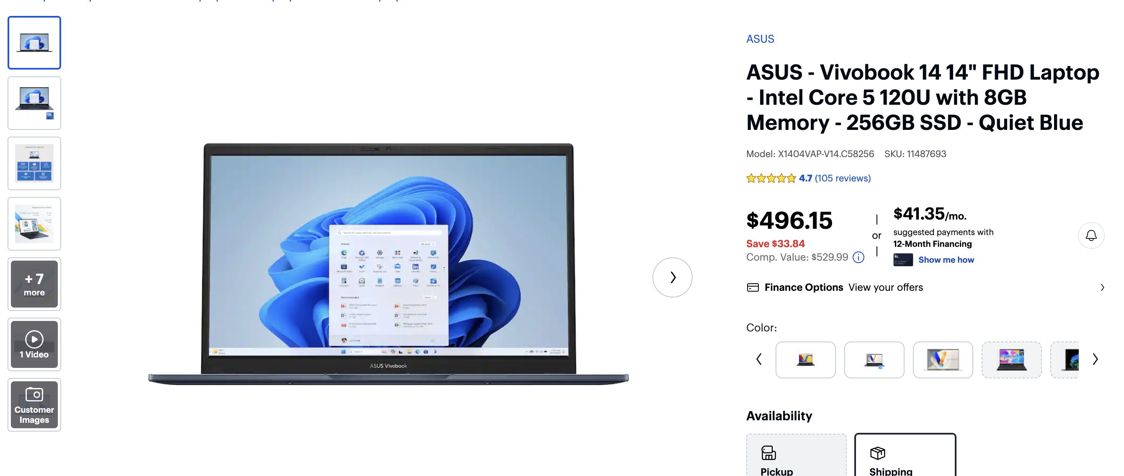Show earlier color options with the left arrow
The width and height of the screenshot is (1124, 476).
[759, 359]
